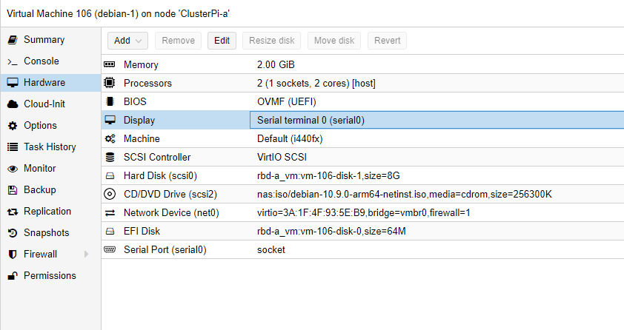This screenshot has width=624, height=330.
Task: Click the Remove button
Action: click(179, 41)
